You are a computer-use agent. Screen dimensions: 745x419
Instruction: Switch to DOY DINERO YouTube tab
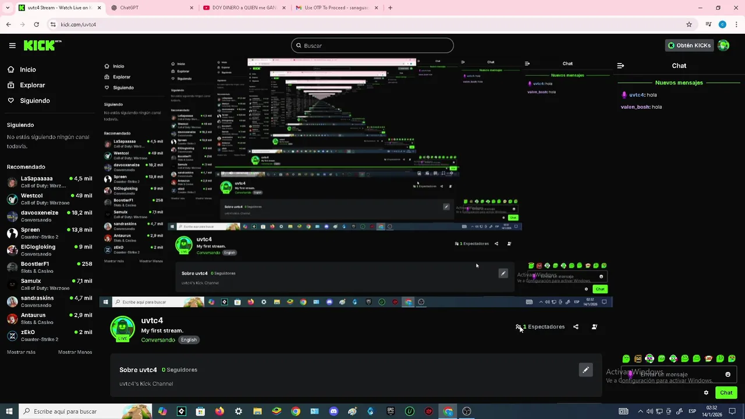pyautogui.click(x=244, y=8)
